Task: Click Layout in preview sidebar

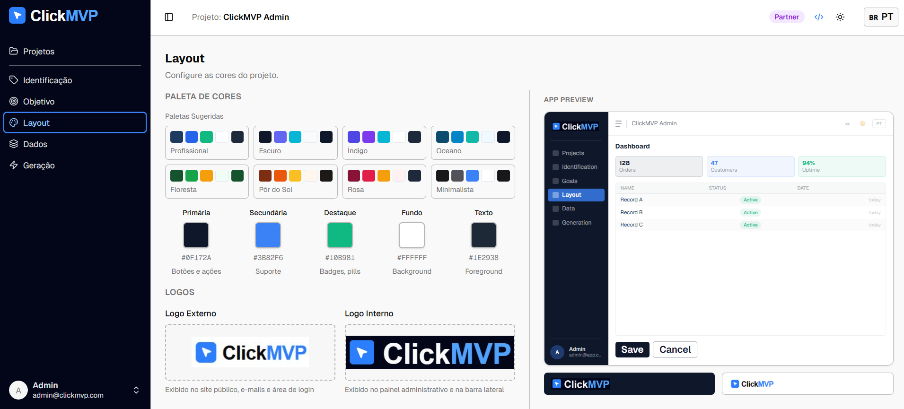Action: click(x=576, y=195)
